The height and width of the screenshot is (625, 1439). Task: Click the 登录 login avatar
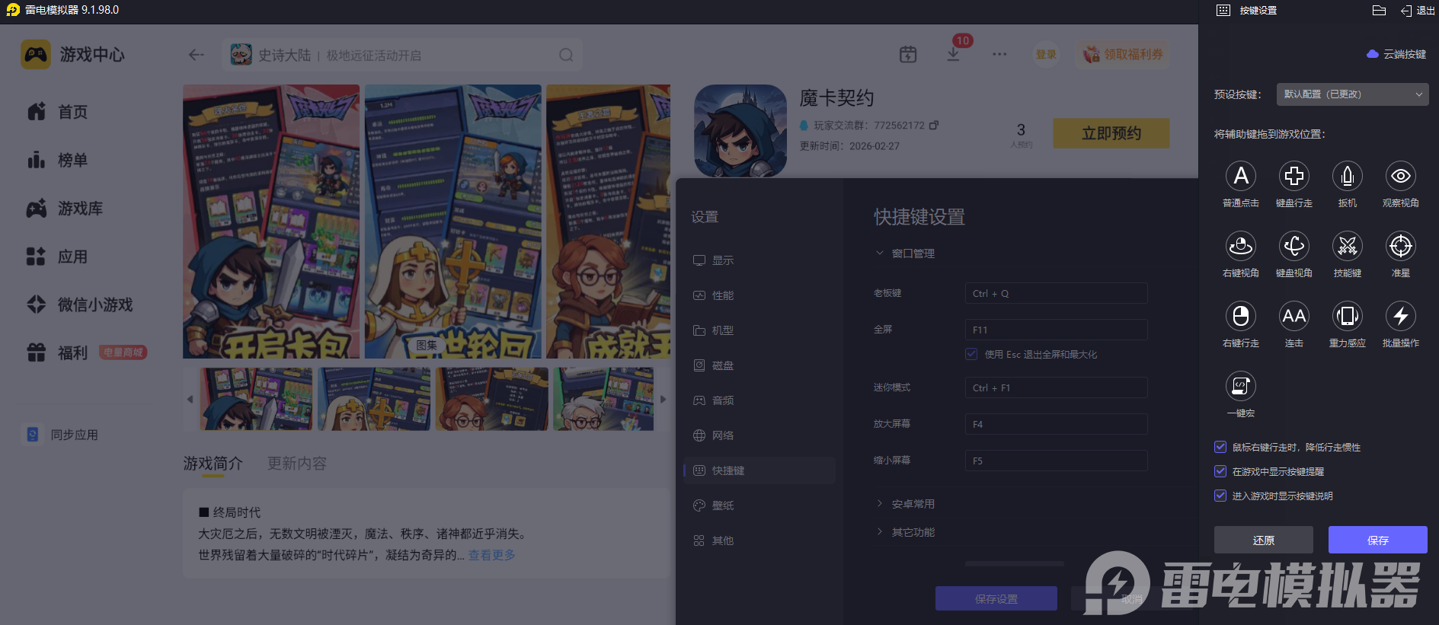point(1046,55)
